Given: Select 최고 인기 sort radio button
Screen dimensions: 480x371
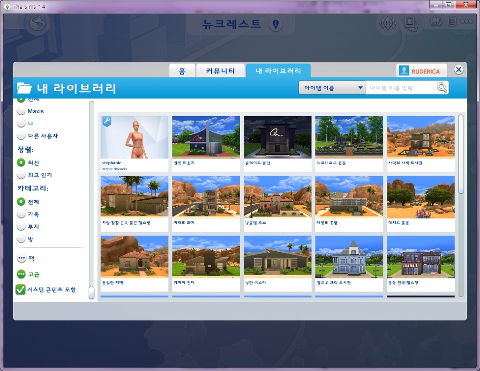Looking at the screenshot, I should point(21,175).
